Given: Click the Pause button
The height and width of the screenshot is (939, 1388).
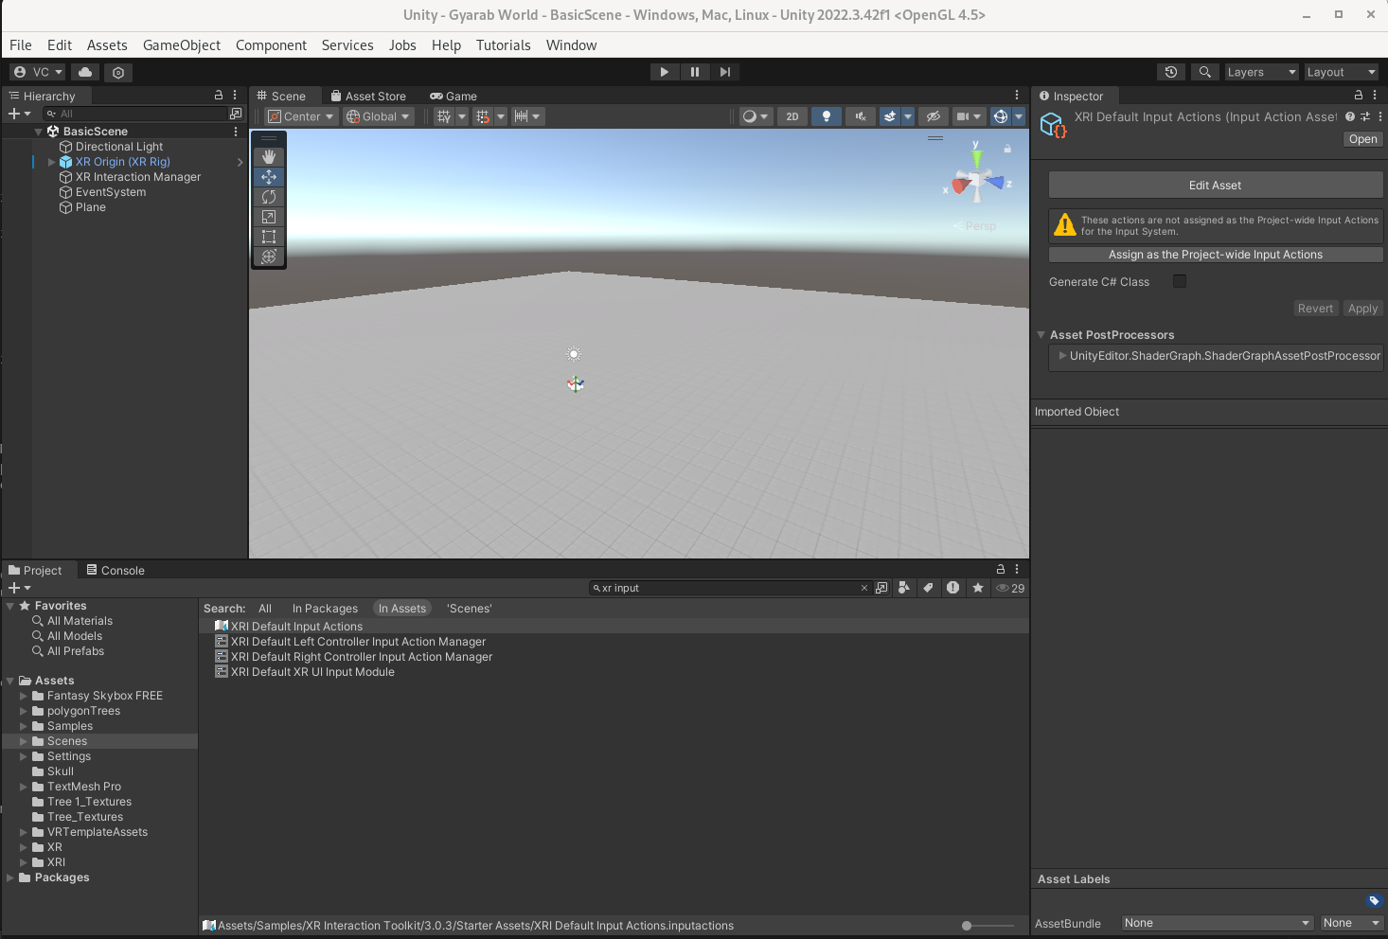Looking at the screenshot, I should pyautogui.click(x=695, y=72).
